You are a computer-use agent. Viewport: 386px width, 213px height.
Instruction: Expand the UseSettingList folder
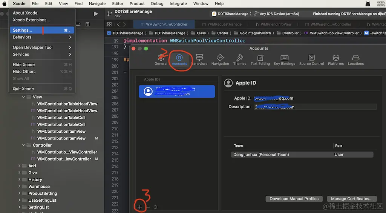pyautogui.click(x=19, y=201)
